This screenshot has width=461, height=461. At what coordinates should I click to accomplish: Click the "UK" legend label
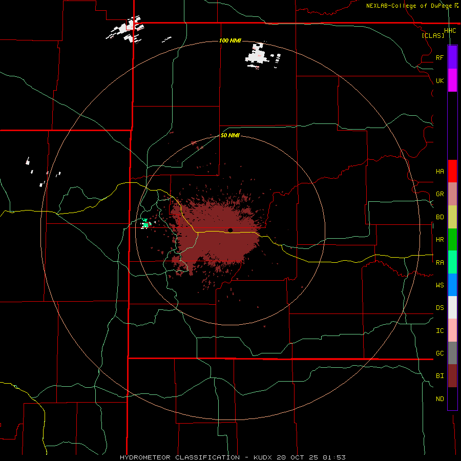tap(439, 80)
